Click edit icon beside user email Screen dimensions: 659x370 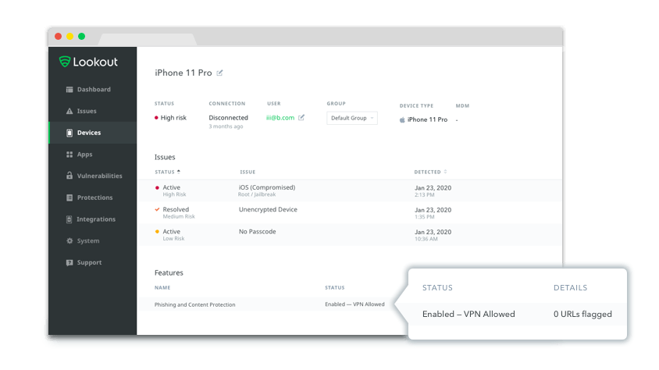(x=301, y=118)
